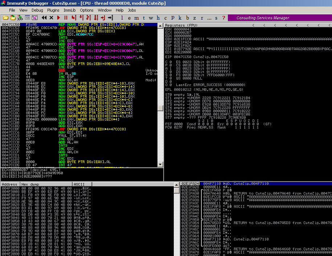
Task: Open the File menu
Action: (x=12, y=10)
